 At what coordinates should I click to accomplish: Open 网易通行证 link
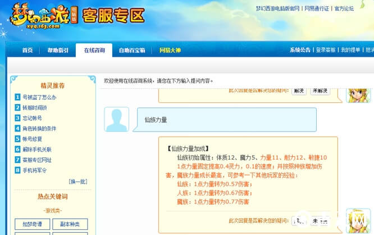317,8
